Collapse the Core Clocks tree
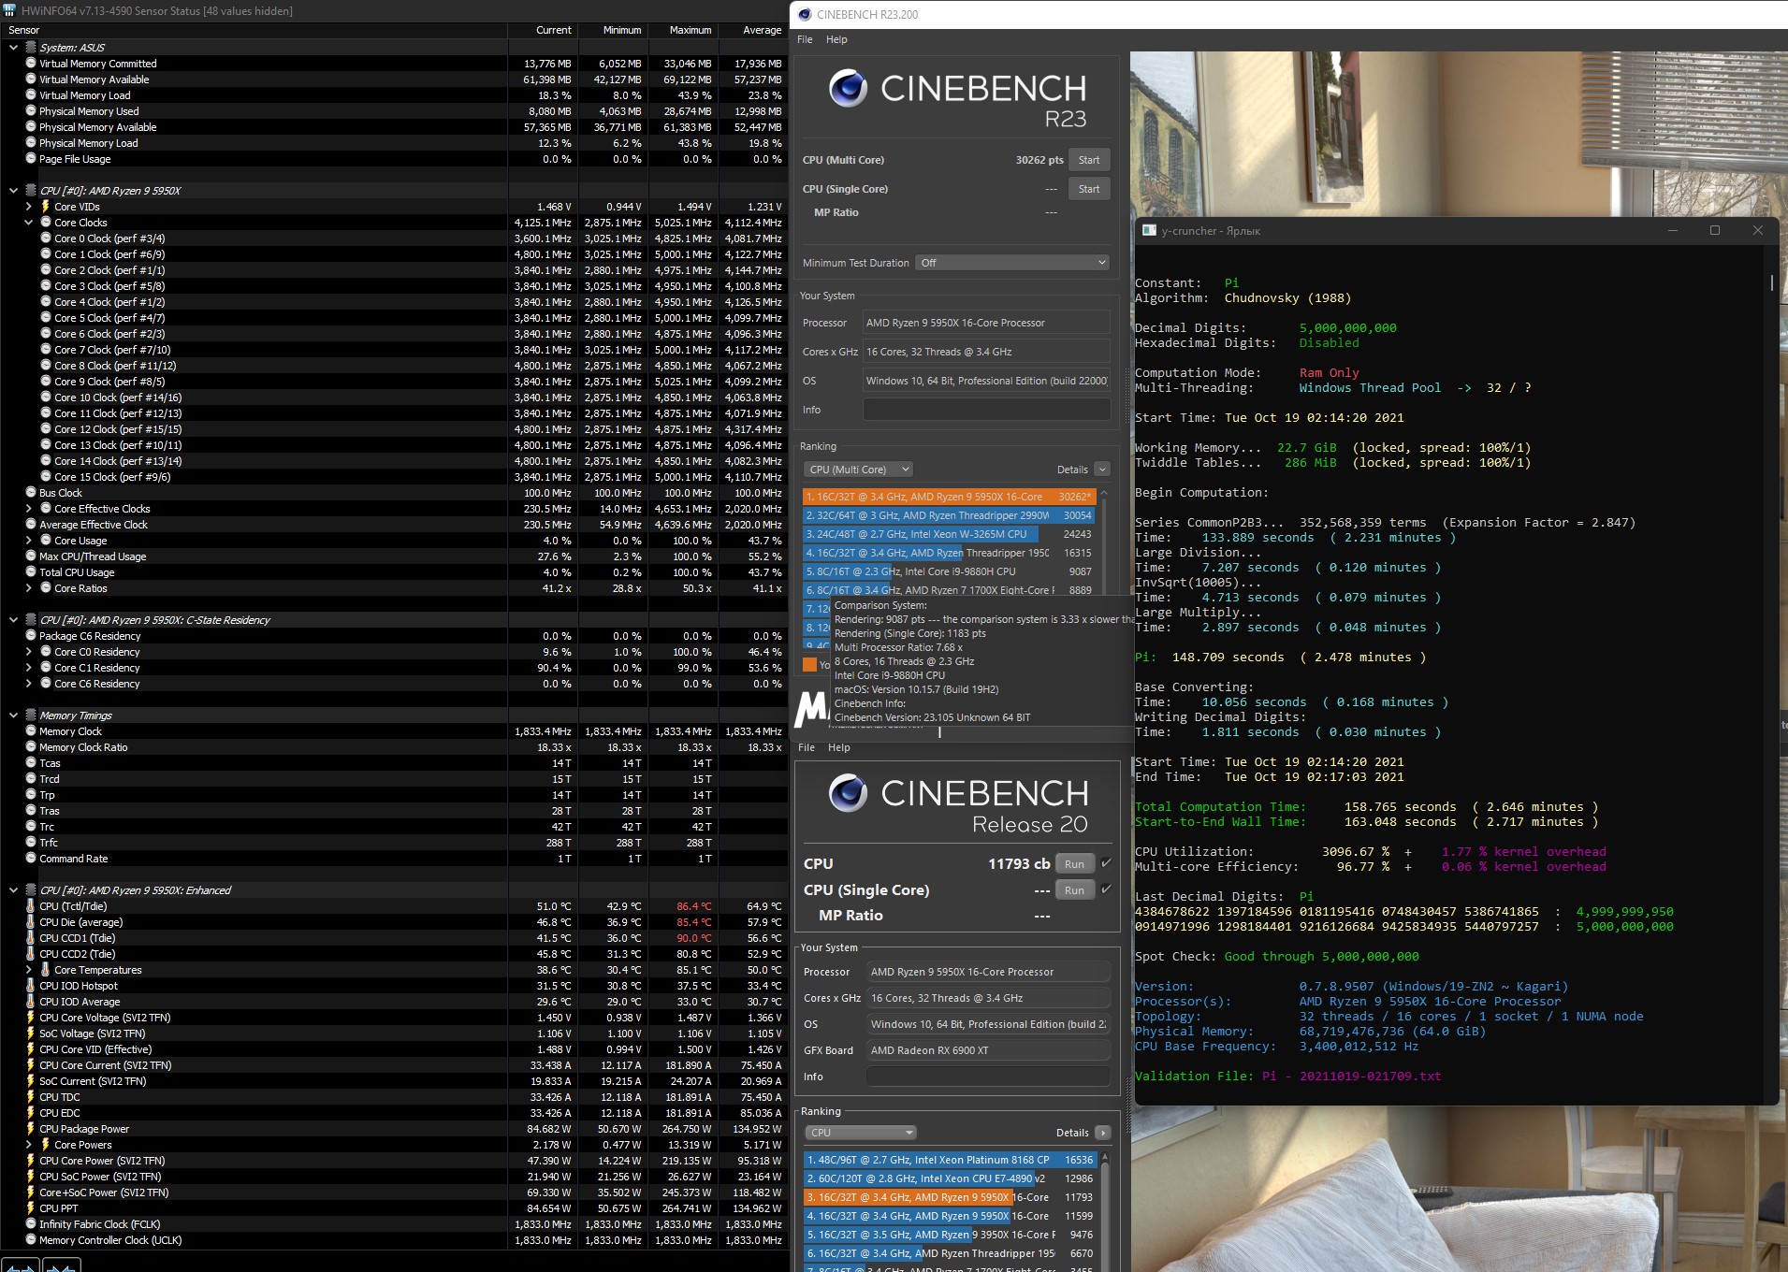Image resolution: width=1788 pixels, height=1272 pixels. (x=28, y=223)
